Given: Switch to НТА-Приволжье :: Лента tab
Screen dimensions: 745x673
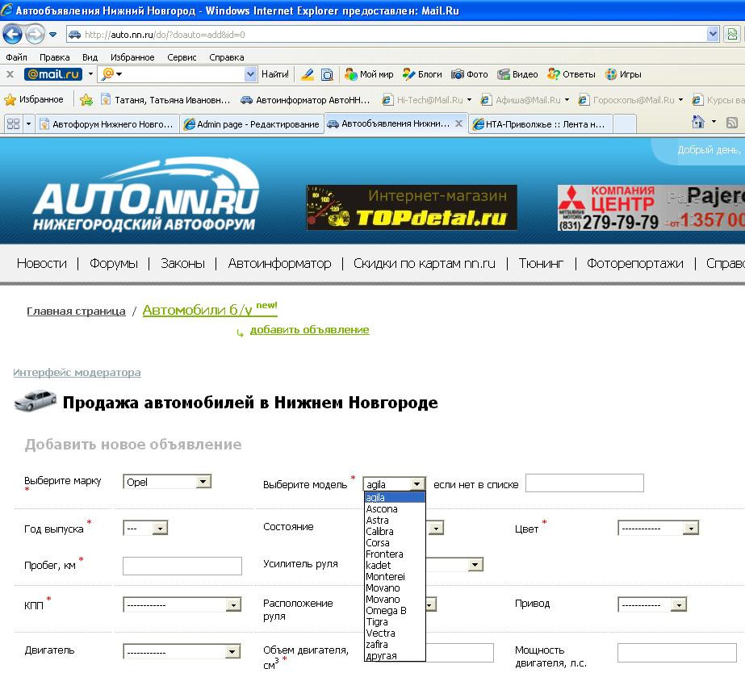Looking at the screenshot, I should (x=540, y=124).
